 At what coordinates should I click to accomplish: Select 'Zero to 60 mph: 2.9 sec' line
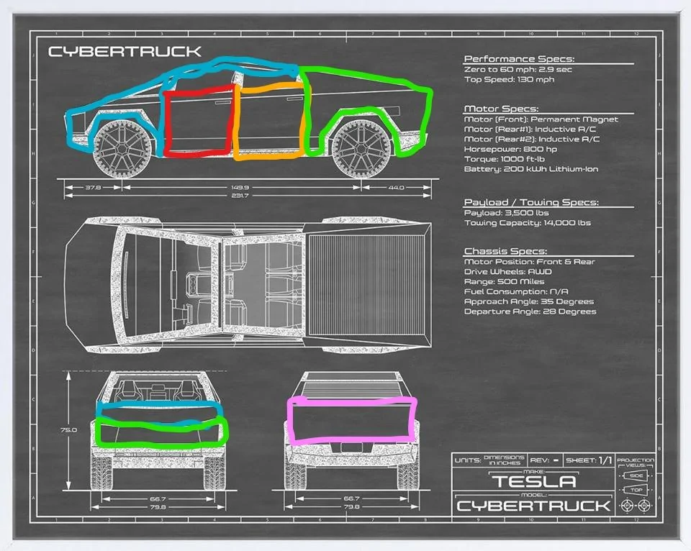[518, 69]
